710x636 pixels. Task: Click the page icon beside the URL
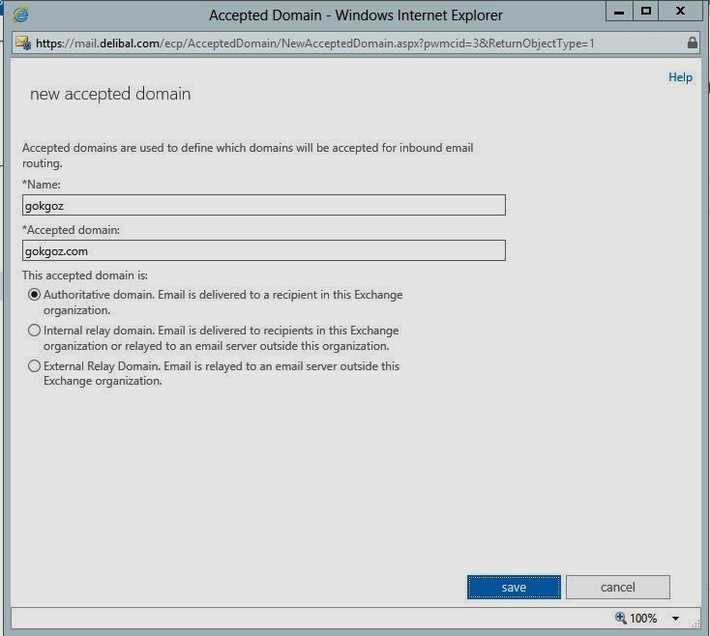23,43
